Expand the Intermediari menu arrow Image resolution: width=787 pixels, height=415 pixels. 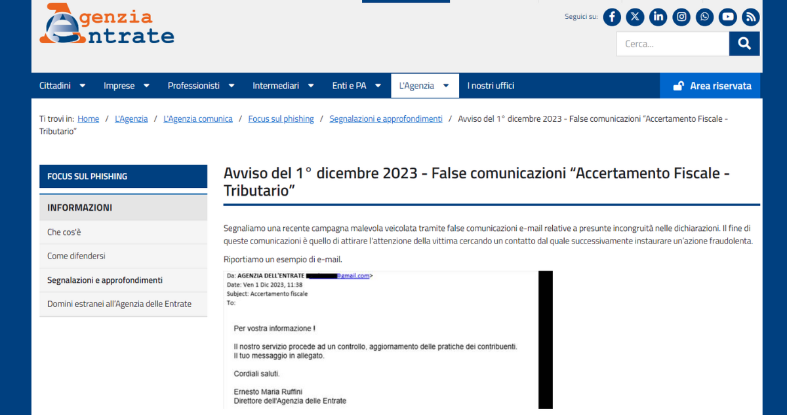pos(310,86)
